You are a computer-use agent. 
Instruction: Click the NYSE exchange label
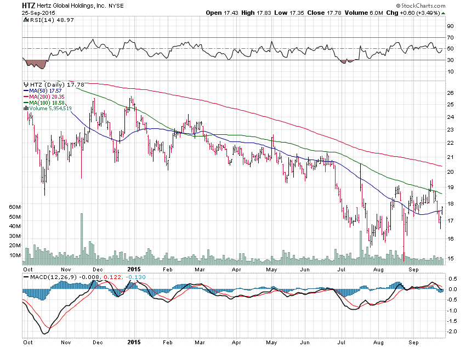[116, 6]
